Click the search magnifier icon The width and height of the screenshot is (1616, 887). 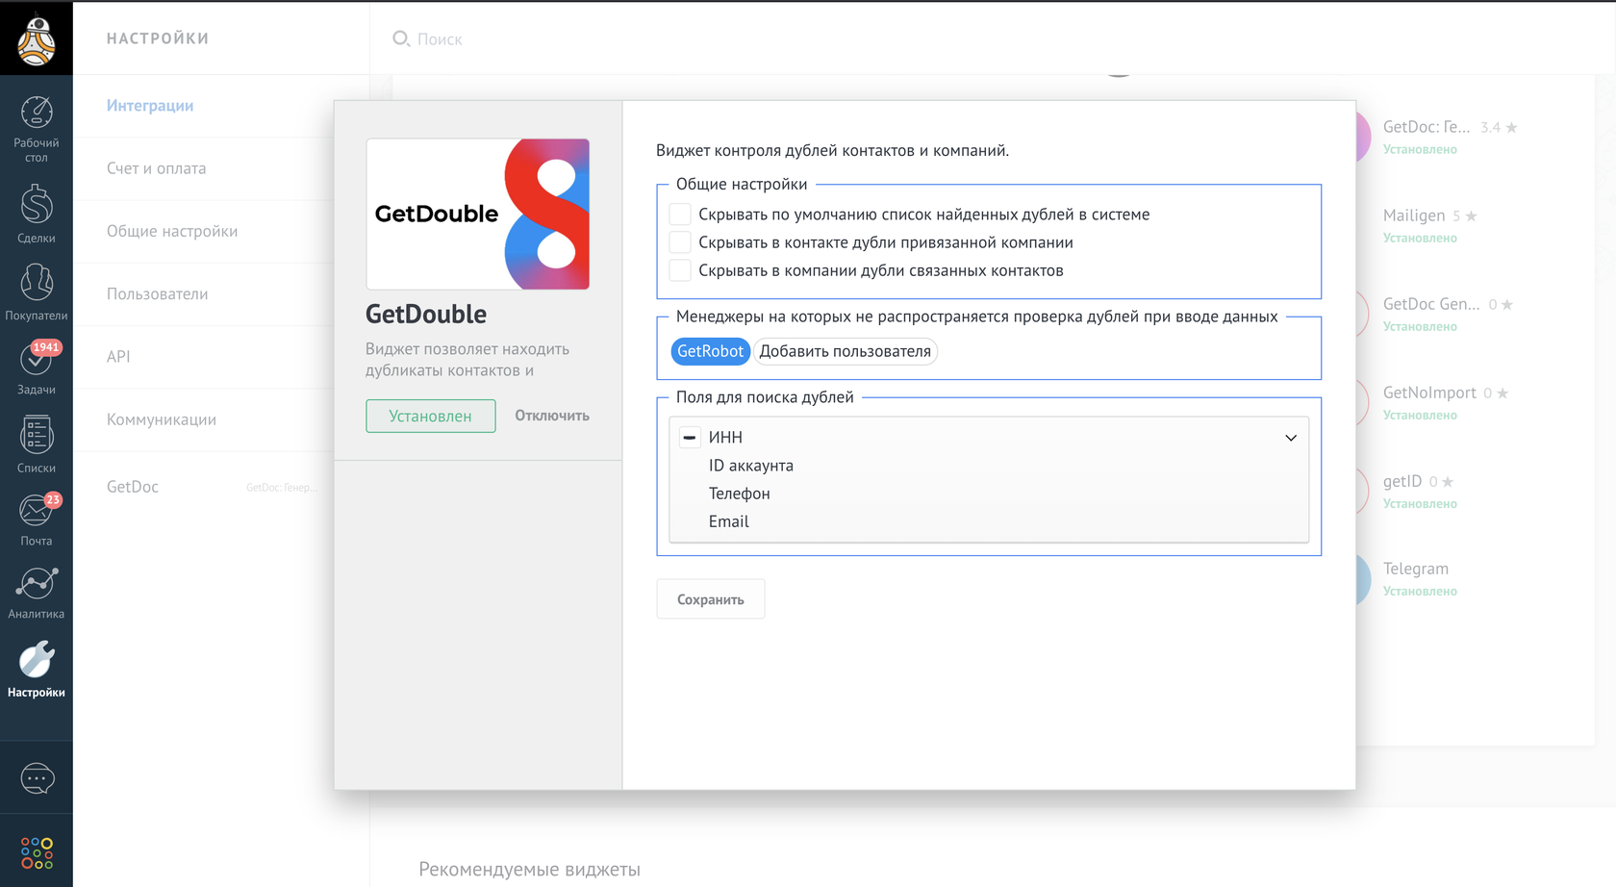pos(401,38)
